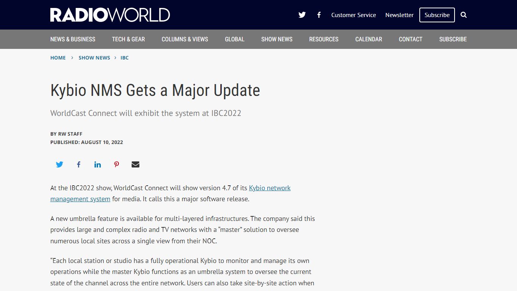Image resolution: width=517 pixels, height=291 pixels.
Task: Open the News & Business menu
Action: click(73, 39)
